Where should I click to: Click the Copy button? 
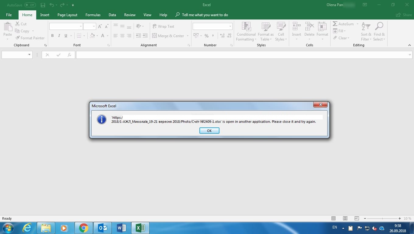coord(22,31)
